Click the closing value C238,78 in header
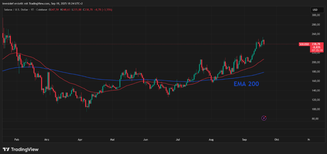Screen dimensions: 327x154 [88, 10]
